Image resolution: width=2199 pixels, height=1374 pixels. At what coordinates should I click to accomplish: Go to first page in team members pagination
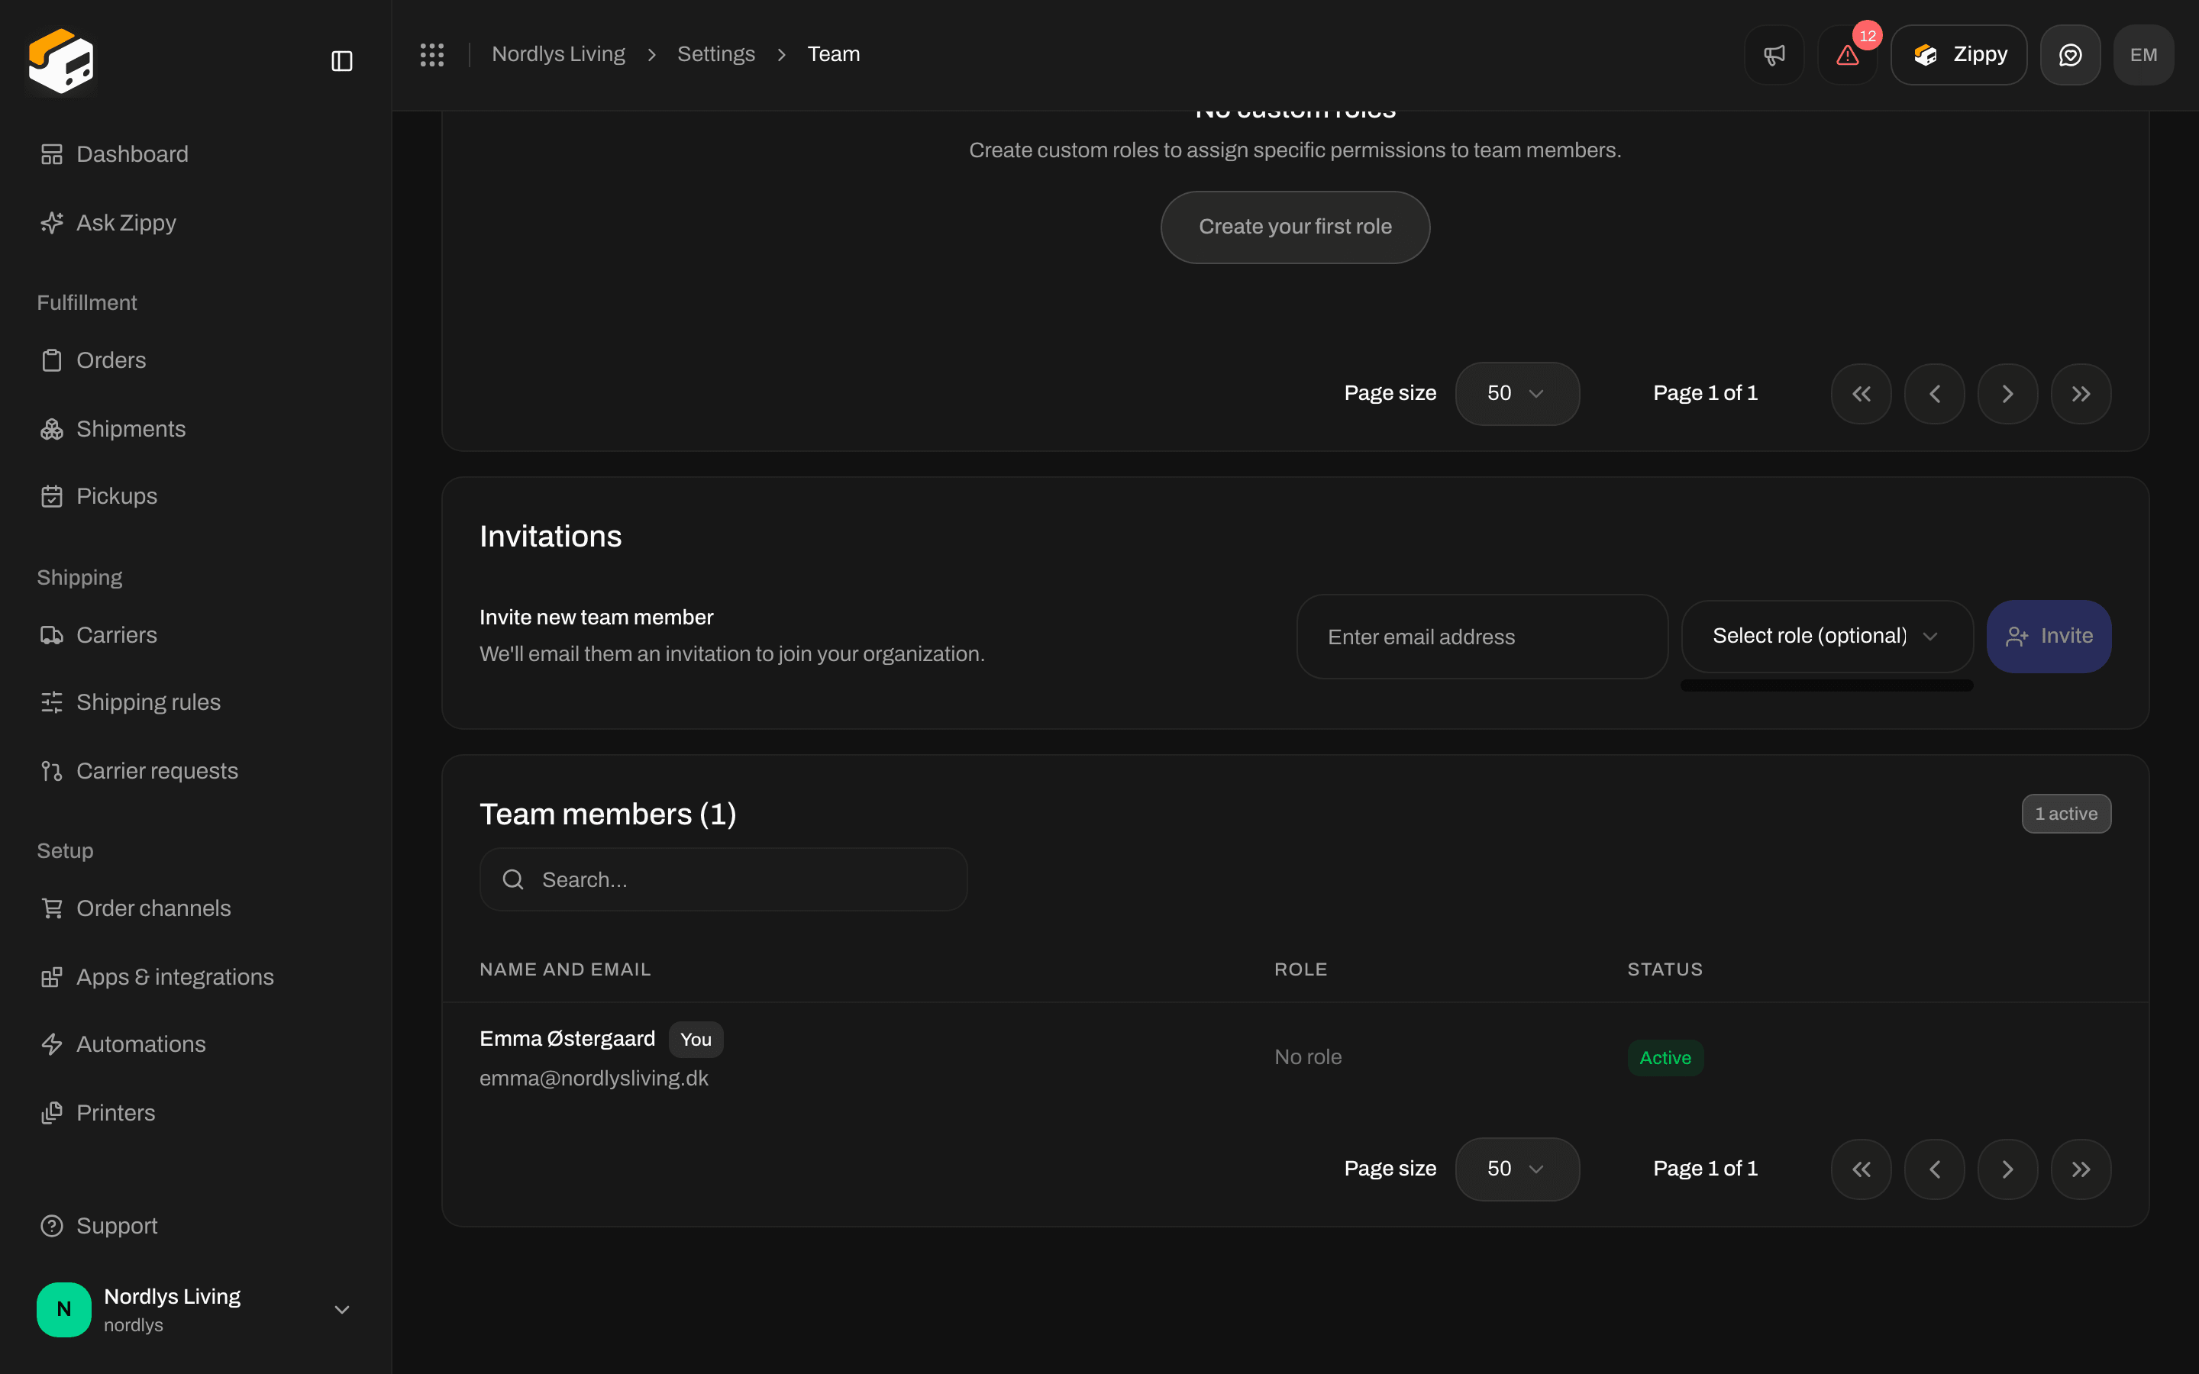tap(1861, 1169)
